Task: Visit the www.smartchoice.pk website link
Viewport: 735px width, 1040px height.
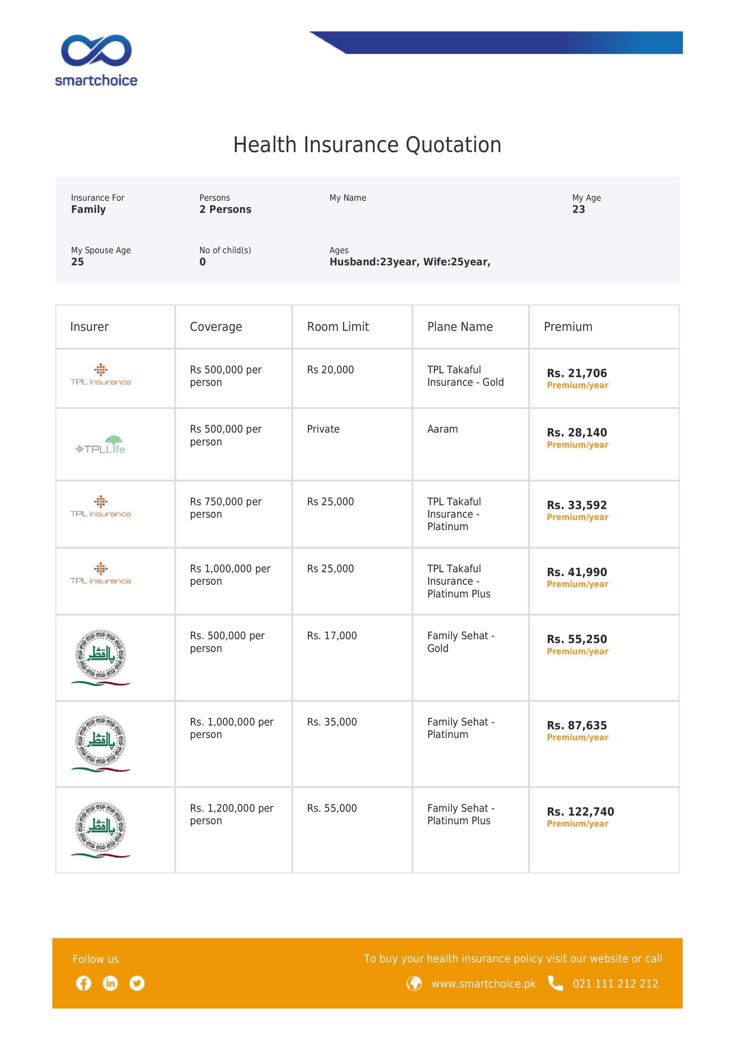Action: (x=483, y=984)
